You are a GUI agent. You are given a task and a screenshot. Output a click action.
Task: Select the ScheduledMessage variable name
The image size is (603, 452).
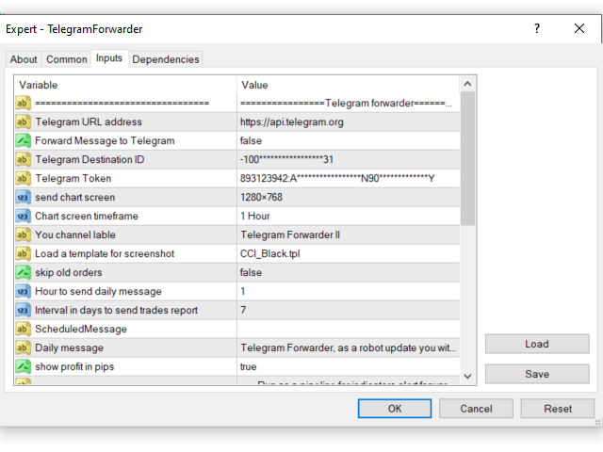pyautogui.click(x=81, y=330)
